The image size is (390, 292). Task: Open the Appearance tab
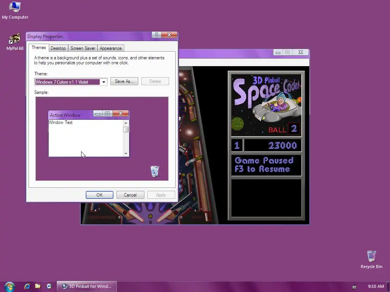(x=111, y=48)
